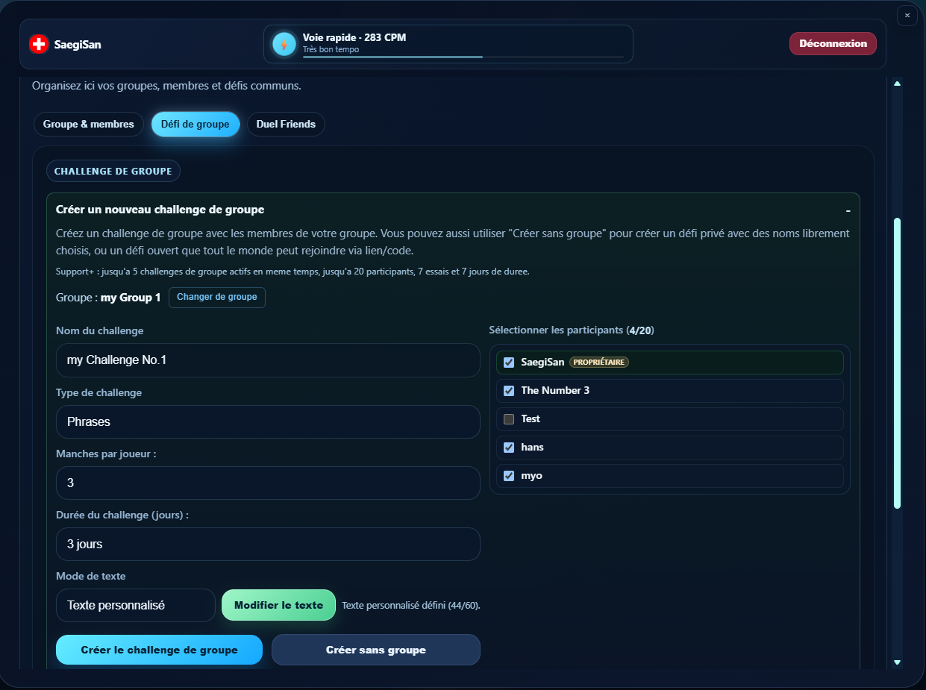The height and width of the screenshot is (690, 926).
Task: Collapse the new group challenge panel
Action: pos(848,210)
